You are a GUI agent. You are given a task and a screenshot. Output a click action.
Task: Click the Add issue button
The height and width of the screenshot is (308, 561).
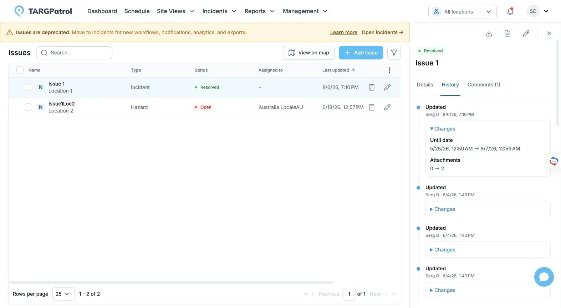tap(361, 53)
